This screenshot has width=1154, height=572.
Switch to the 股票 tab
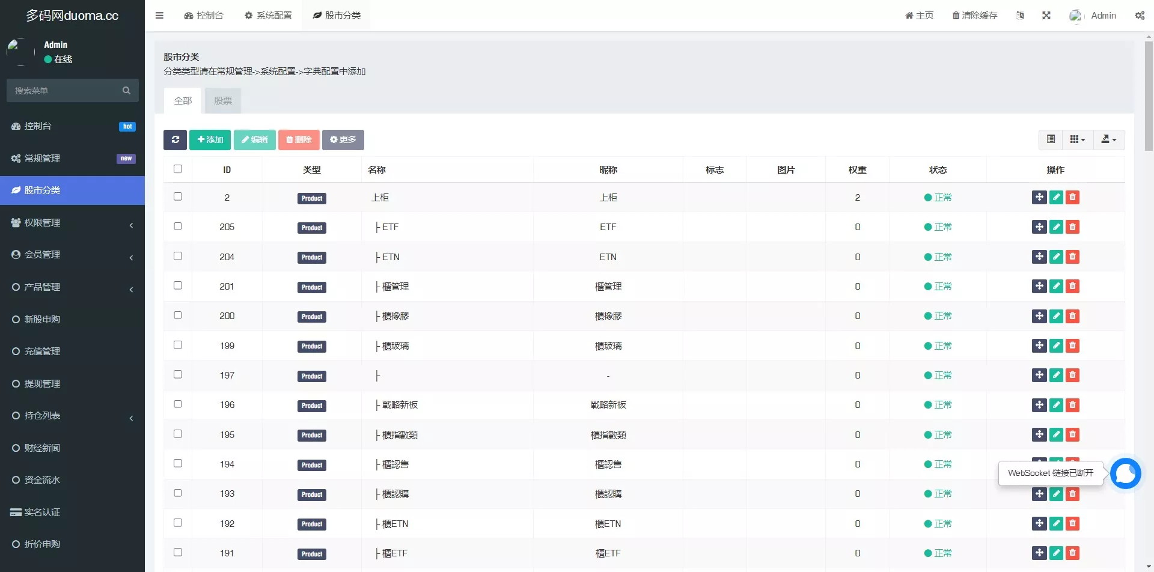[223, 101]
